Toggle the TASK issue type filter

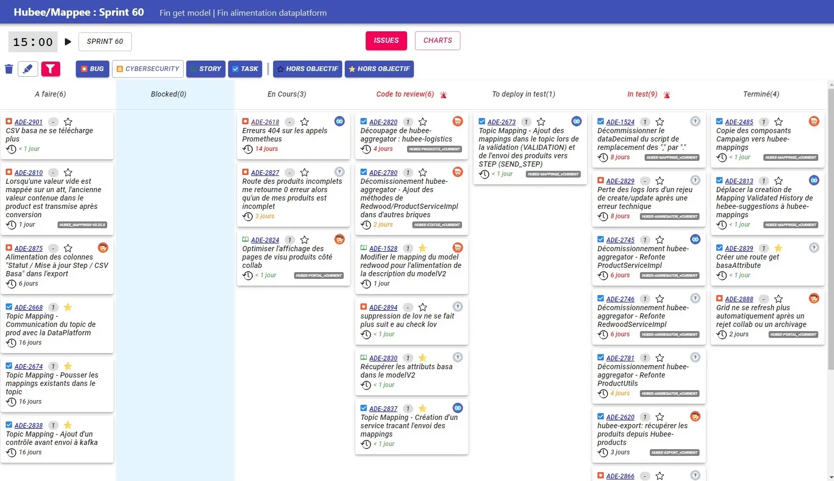pyautogui.click(x=245, y=69)
